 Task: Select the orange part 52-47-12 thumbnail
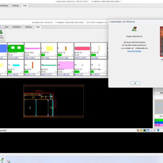(66, 48)
